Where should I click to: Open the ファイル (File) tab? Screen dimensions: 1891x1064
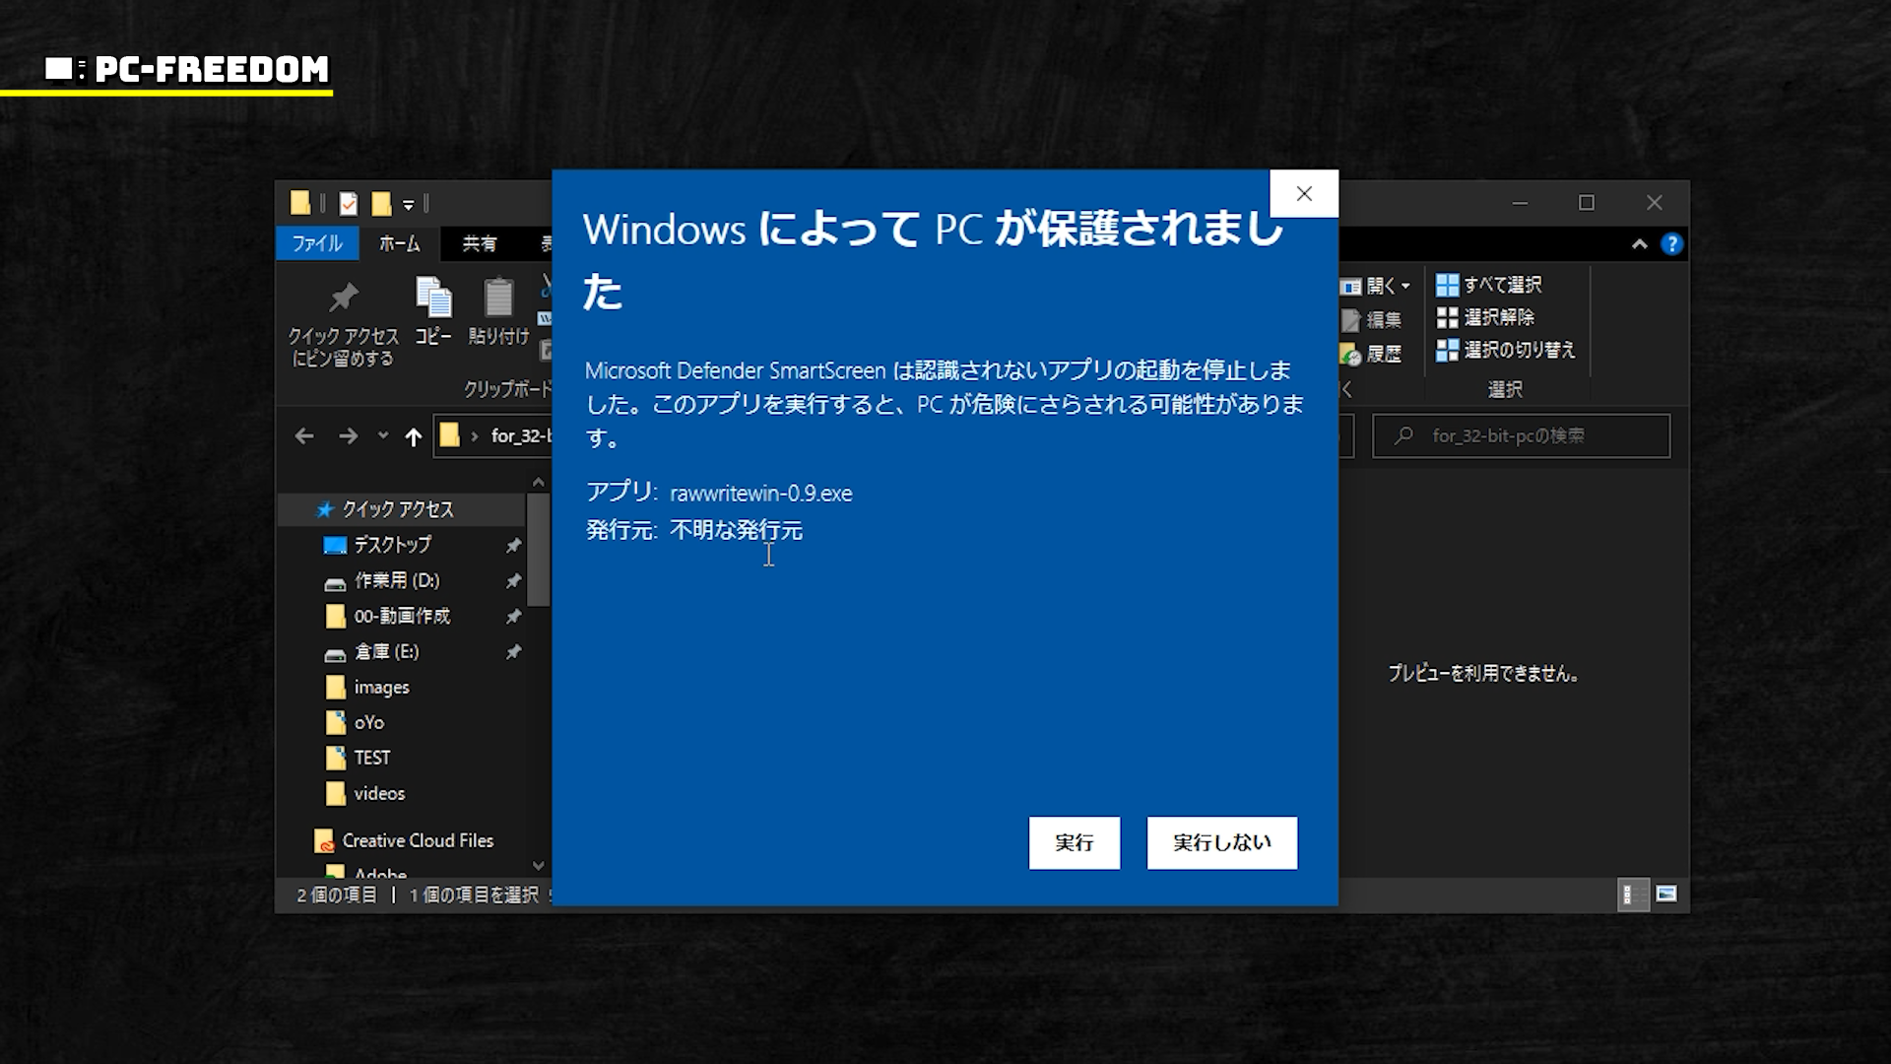click(x=316, y=243)
